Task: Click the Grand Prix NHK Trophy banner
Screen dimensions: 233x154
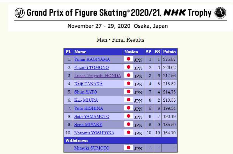Action: pyautogui.click(x=117, y=13)
